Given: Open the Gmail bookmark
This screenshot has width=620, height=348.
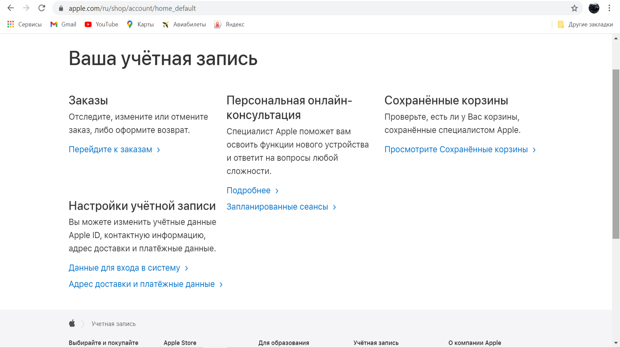Looking at the screenshot, I should pyautogui.click(x=63, y=24).
